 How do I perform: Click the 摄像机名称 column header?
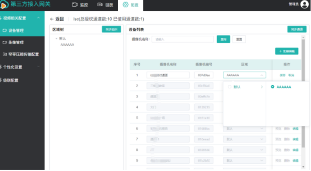tap(168, 64)
